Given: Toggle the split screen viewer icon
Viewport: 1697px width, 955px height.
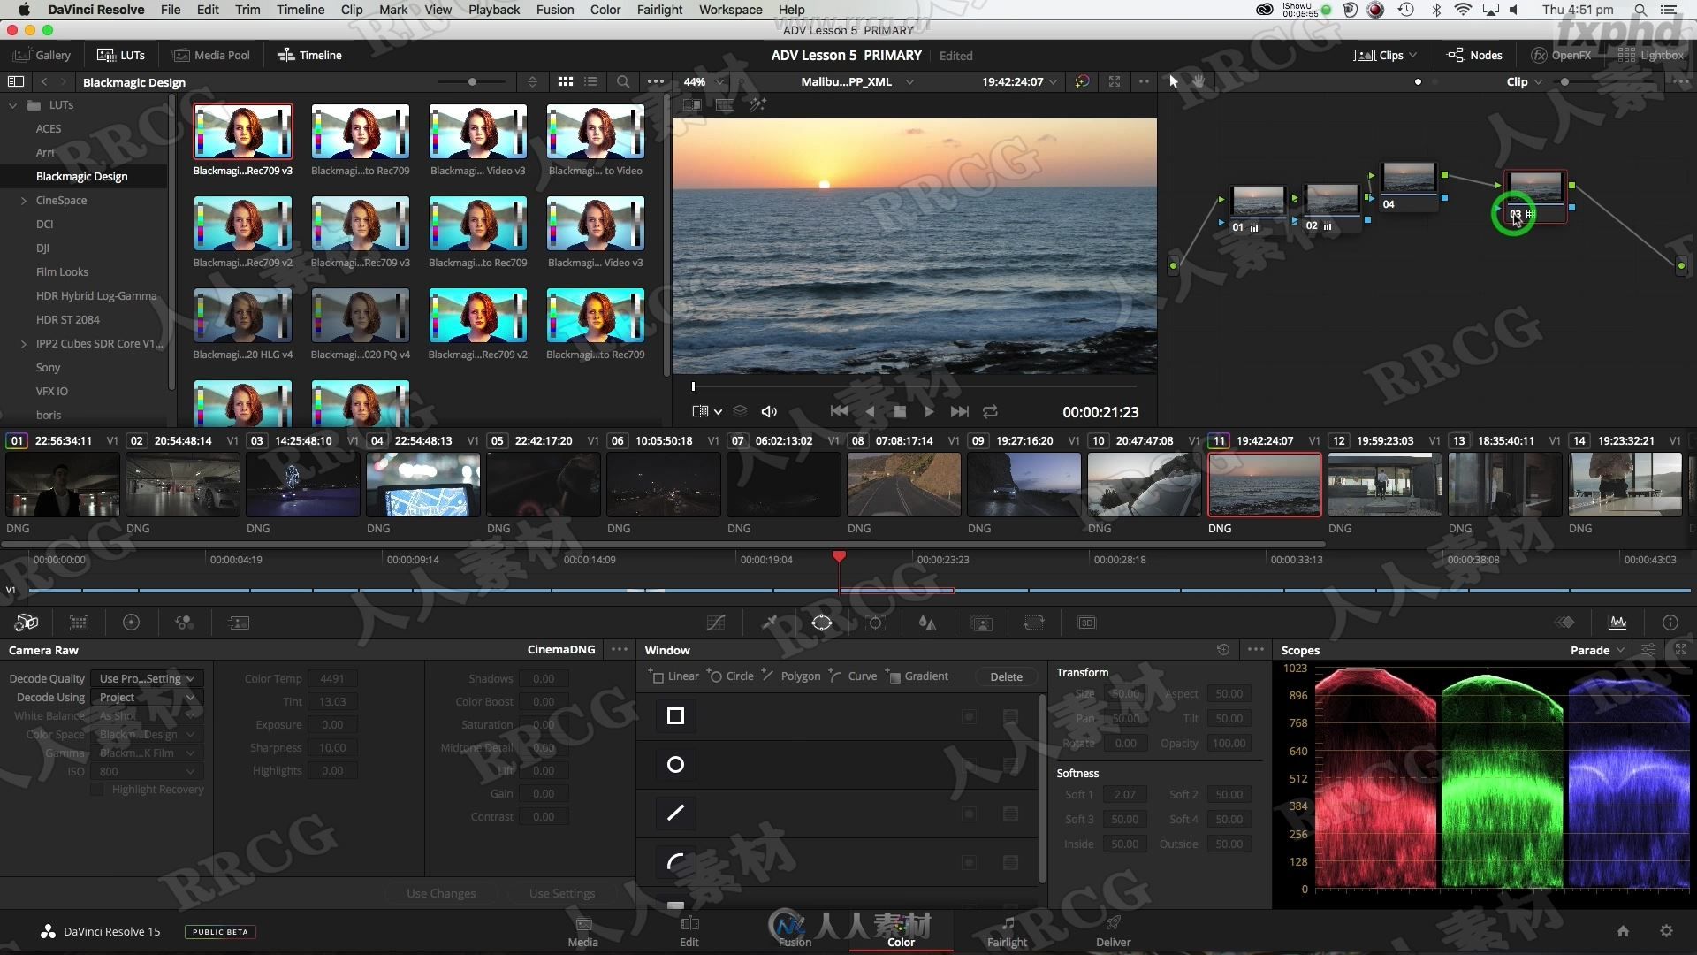Looking at the screenshot, I should tap(725, 104).
